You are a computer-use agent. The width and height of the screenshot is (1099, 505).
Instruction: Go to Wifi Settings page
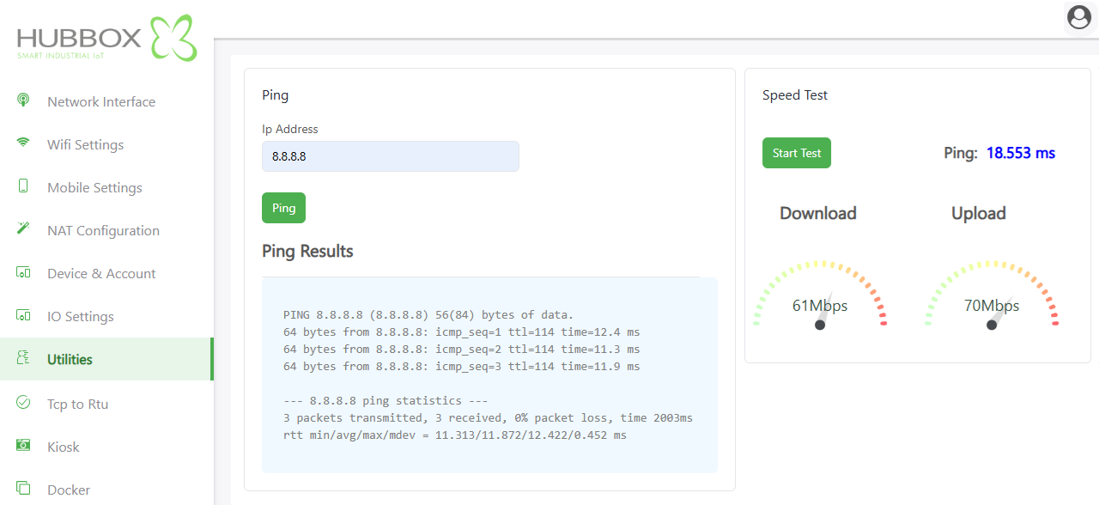pyautogui.click(x=85, y=145)
